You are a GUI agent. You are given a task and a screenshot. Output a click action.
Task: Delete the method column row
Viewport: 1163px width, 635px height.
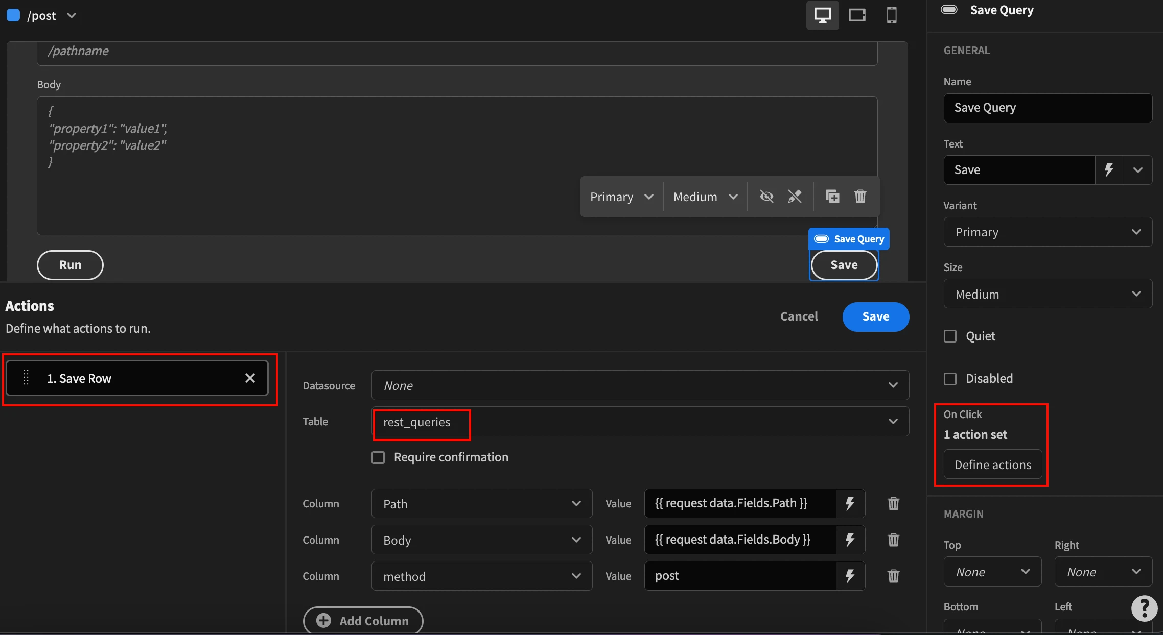tap(893, 576)
